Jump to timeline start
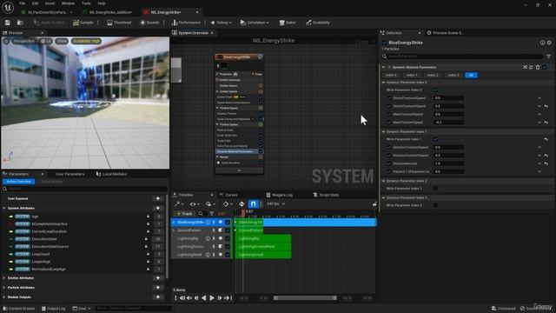Image resolution: width=556 pixels, height=313 pixels. pyautogui.click(x=182, y=298)
